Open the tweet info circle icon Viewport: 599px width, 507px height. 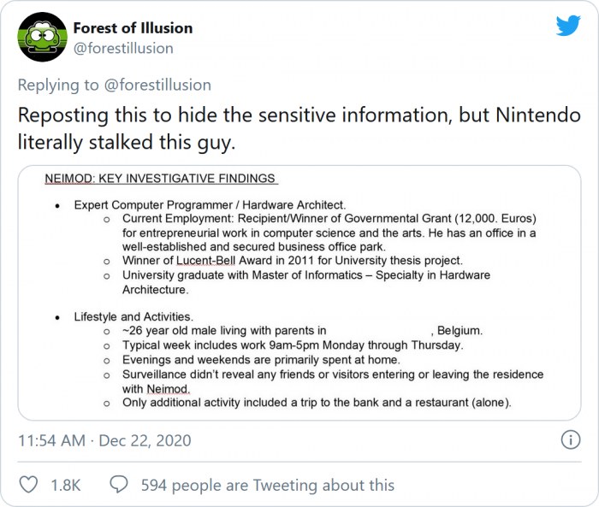pos(571,440)
